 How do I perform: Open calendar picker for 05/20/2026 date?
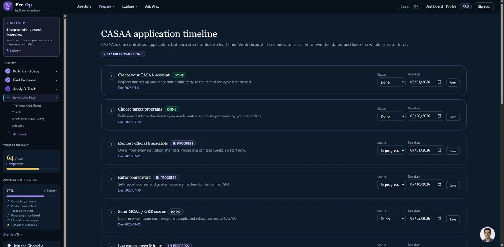coord(439,116)
